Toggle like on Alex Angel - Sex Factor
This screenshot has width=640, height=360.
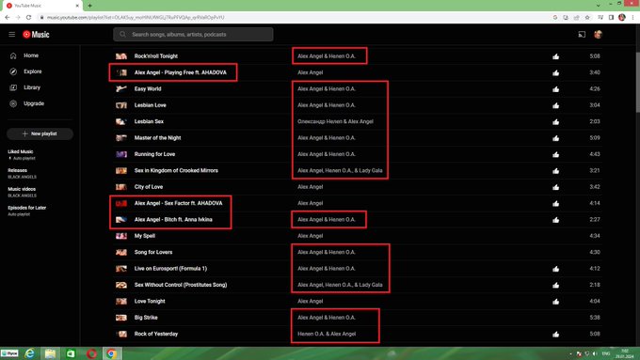(x=555, y=203)
